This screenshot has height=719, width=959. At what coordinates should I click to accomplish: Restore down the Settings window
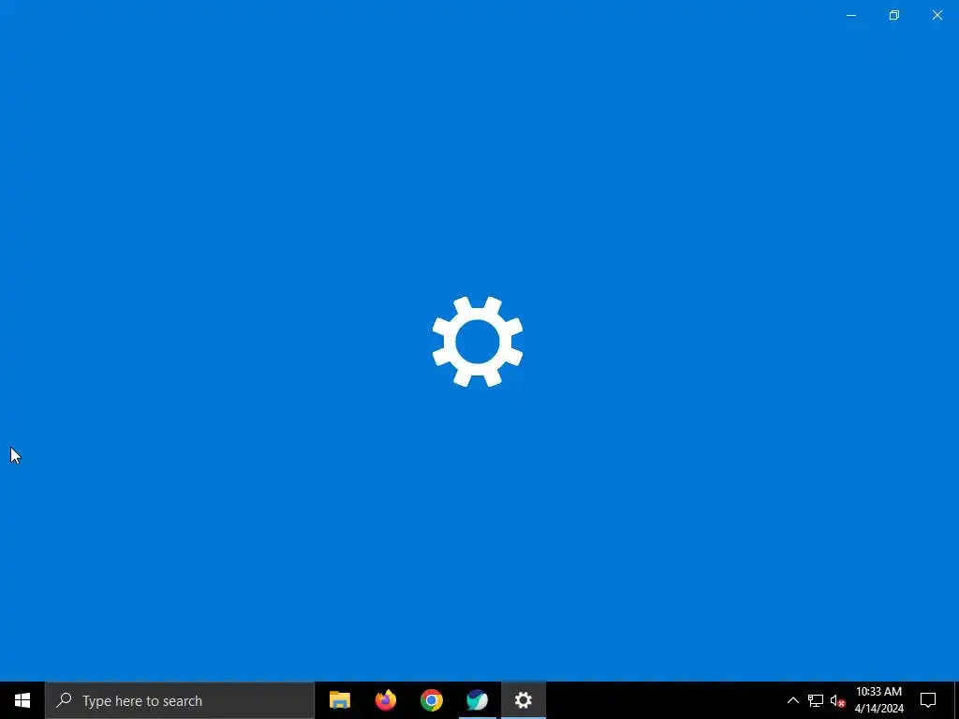(x=894, y=15)
